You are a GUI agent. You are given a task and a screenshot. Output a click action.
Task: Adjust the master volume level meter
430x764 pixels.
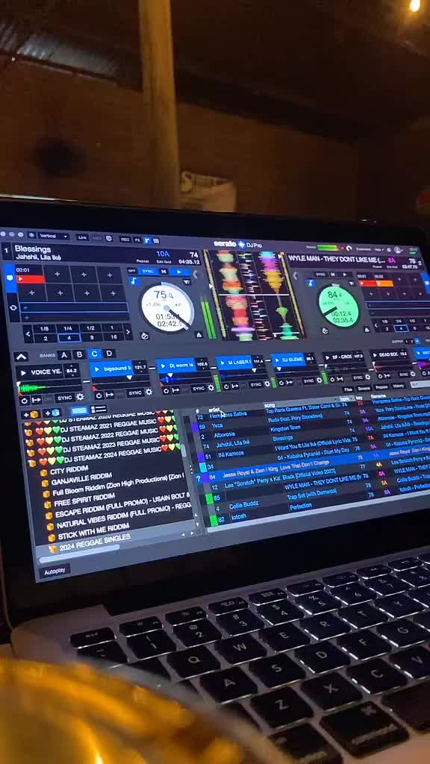coord(328,248)
